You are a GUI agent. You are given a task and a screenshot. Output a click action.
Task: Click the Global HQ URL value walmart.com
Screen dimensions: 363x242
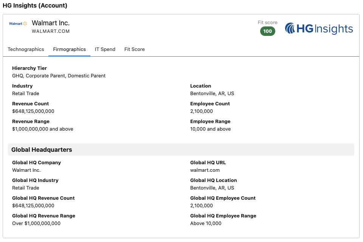[205, 170]
